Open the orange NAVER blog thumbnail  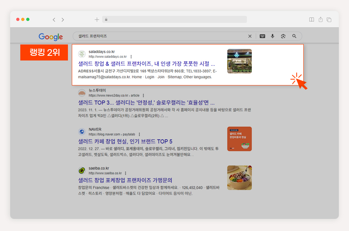pyautogui.click(x=239, y=139)
